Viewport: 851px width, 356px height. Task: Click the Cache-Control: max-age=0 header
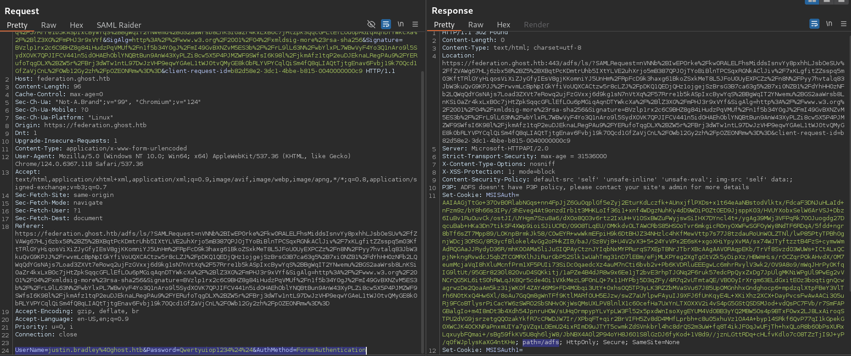click(x=59, y=94)
